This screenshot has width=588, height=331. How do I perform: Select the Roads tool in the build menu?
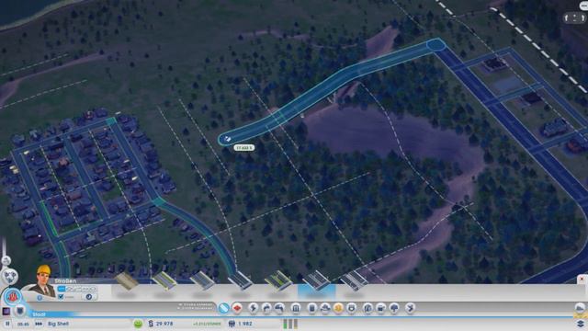223,308
